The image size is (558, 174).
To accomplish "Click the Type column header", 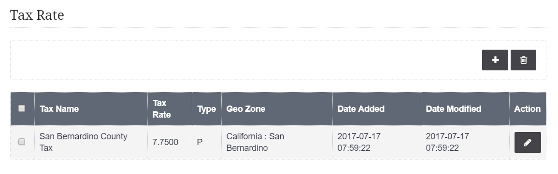I will tap(206, 108).
